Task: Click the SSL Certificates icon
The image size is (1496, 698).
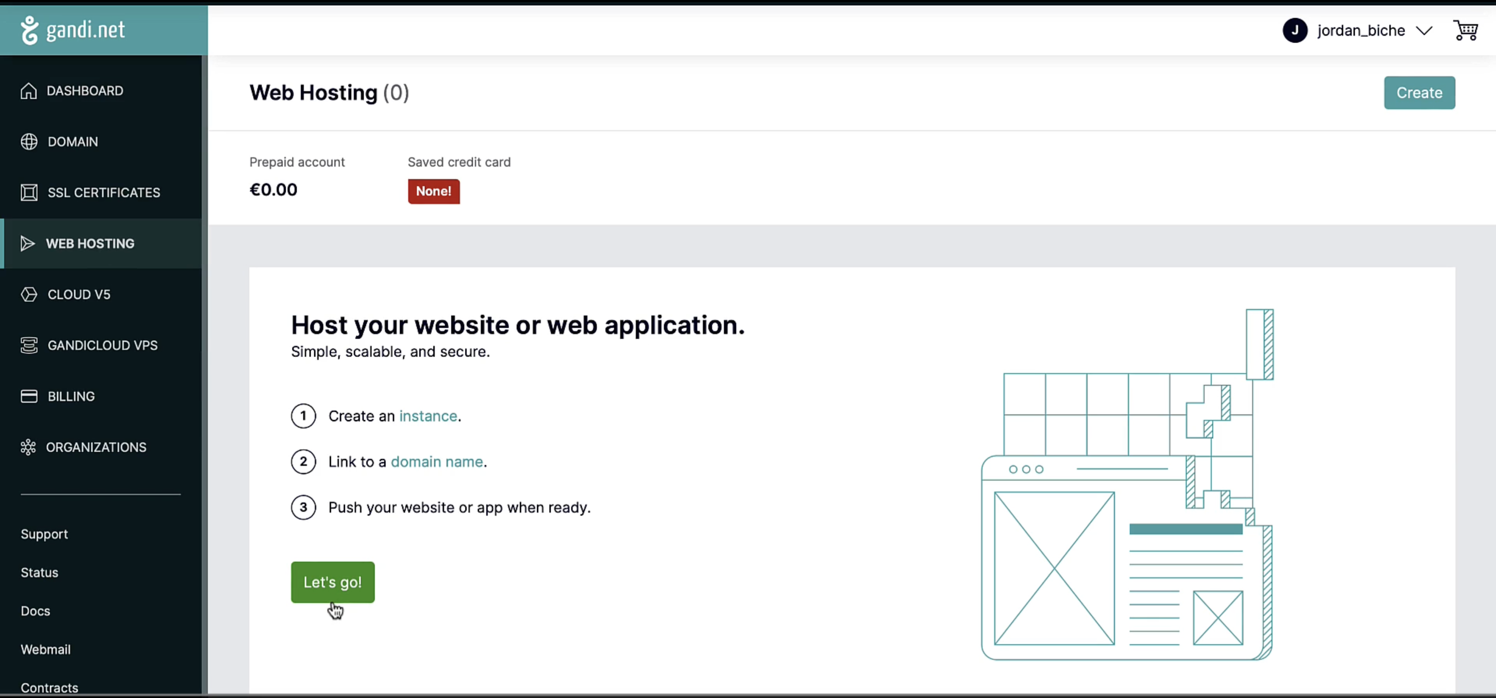Action: pyautogui.click(x=29, y=192)
